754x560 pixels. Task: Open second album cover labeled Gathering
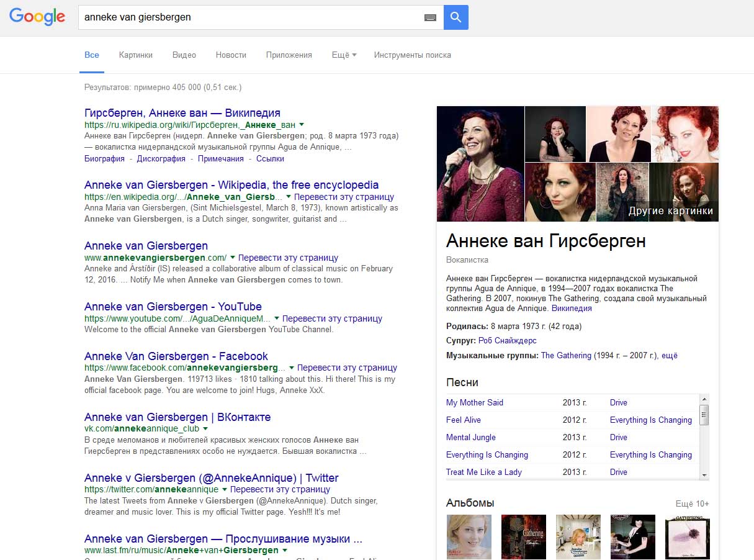523,536
